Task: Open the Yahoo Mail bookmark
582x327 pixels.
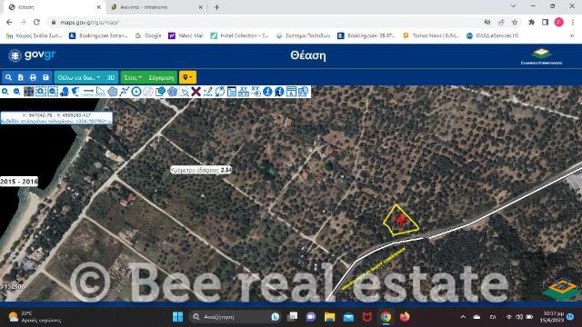Action: click(x=186, y=35)
